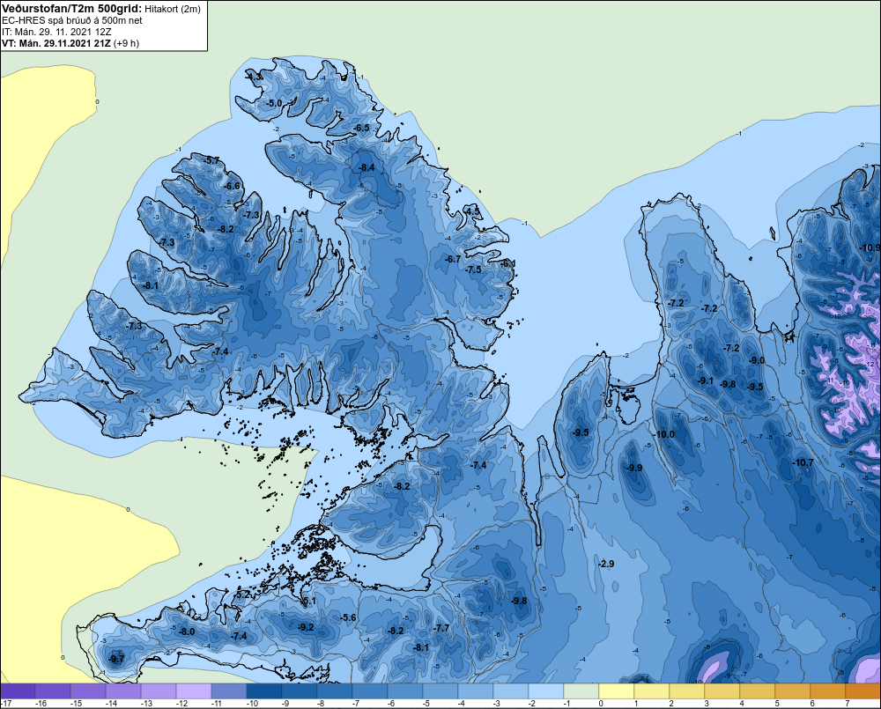Click the '-6.7' temperature value on map
The height and width of the screenshot is (709, 881).
453,259
